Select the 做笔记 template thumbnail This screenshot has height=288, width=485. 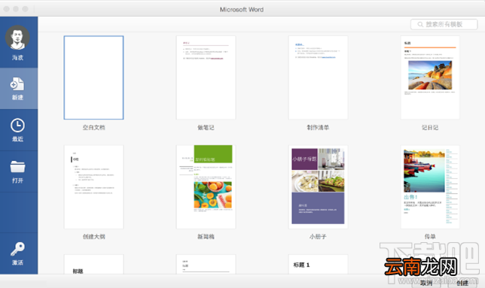pos(206,77)
